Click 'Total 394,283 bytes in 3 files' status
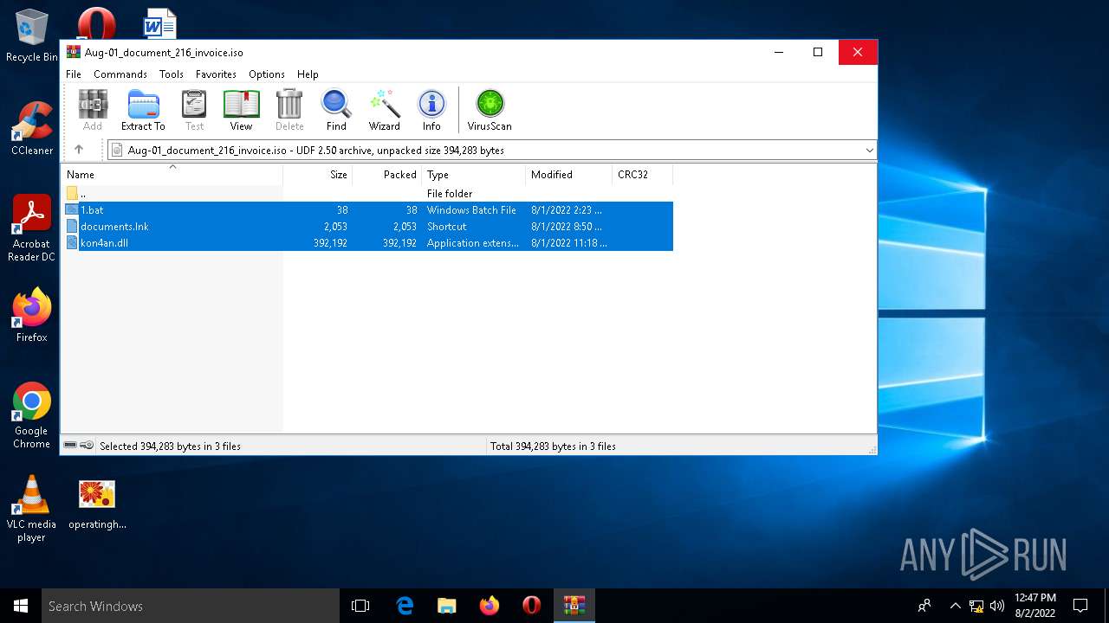 point(553,446)
